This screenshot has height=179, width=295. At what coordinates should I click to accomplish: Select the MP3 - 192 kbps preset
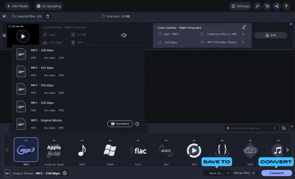click(x=78, y=71)
